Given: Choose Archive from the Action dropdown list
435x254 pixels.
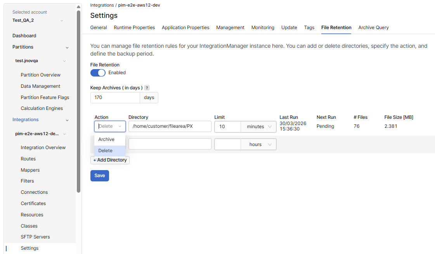Looking at the screenshot, I should tap(106, 139).
